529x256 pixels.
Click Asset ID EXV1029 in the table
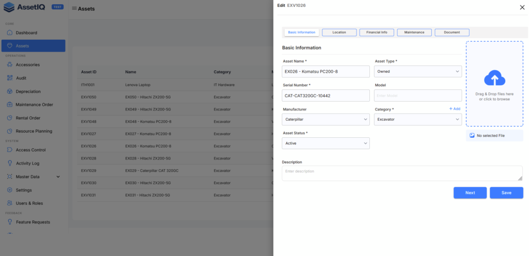click(88, 171)
